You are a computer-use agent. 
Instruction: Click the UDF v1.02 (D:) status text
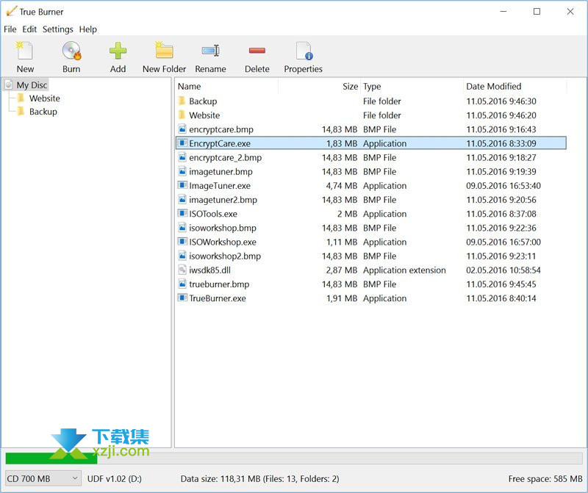click(115, 479)
